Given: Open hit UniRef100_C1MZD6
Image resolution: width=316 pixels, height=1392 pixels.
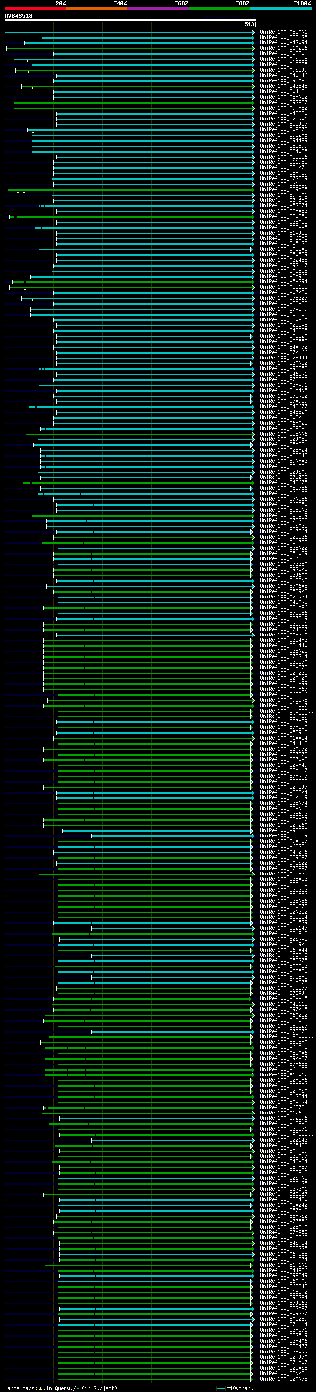Looking at the screenshot, I should tap(283, 48).
